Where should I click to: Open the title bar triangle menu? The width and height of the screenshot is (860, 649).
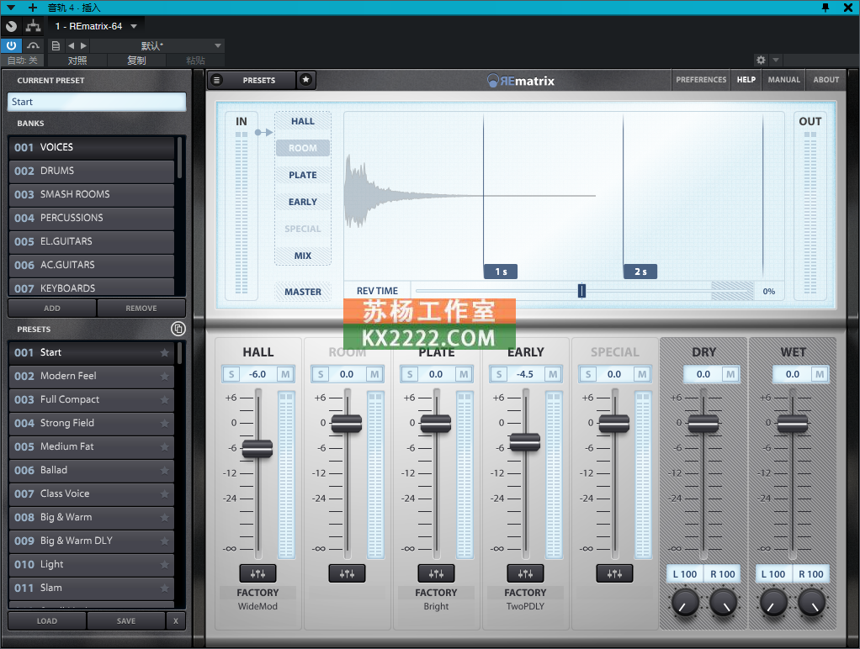click(x=11, y=8)
